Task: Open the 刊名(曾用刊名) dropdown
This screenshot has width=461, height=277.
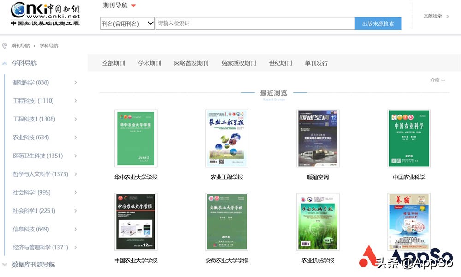Action: coord(127,23)
